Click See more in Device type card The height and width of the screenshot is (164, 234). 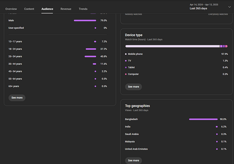(133, 87)
